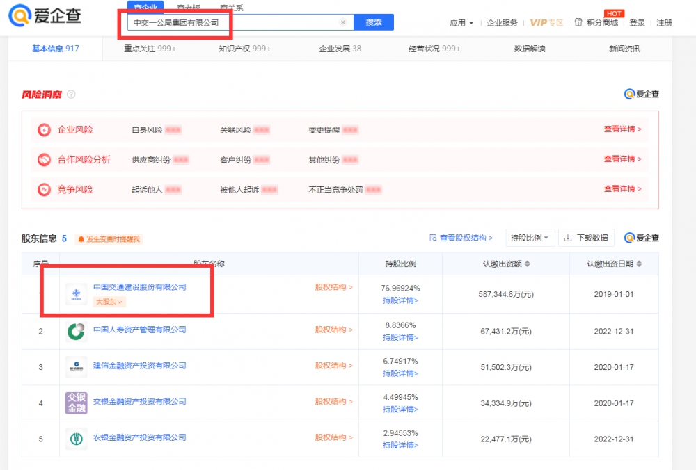Open 持股详情 under 4.49945%
This screenshot has width=696, height=470.
(x=400, y=410)
